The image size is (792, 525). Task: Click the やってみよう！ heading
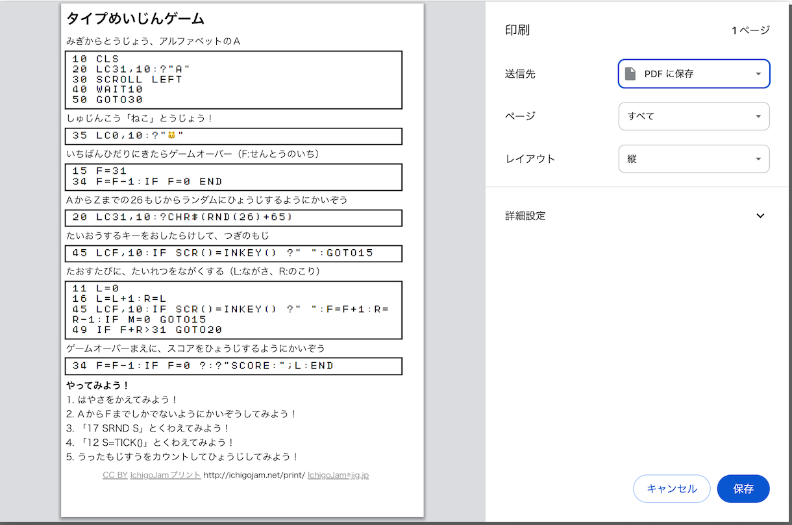click(x=98, y=385)
